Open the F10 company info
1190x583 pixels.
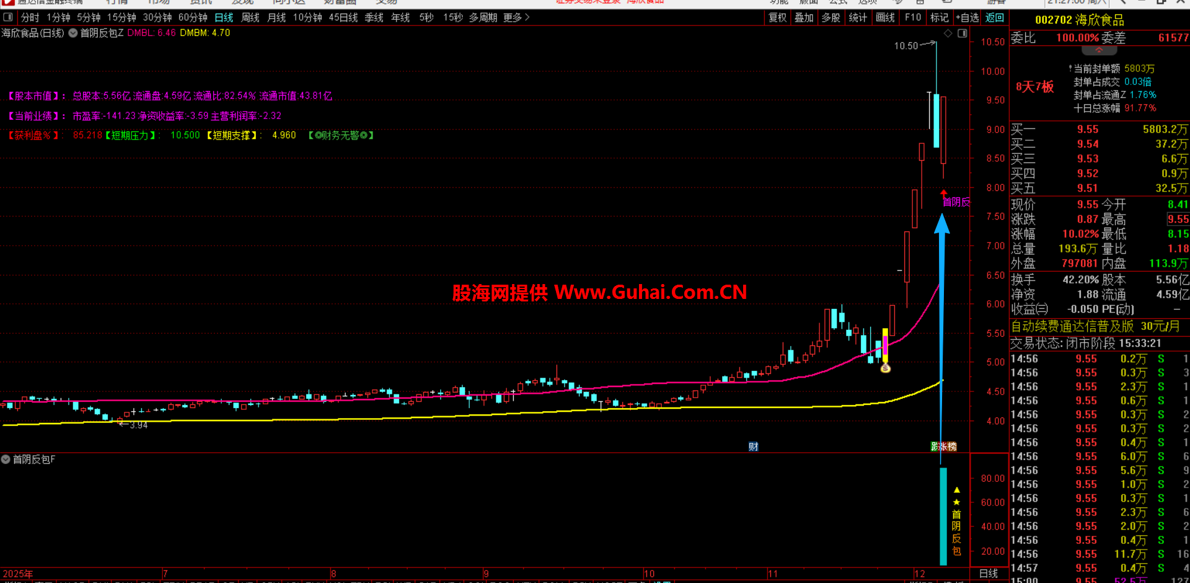coord(913,17)
